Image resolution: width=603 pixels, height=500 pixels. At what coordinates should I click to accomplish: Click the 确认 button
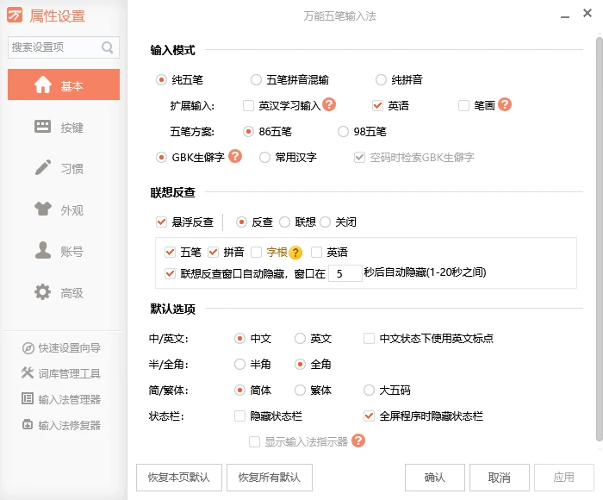435,478
